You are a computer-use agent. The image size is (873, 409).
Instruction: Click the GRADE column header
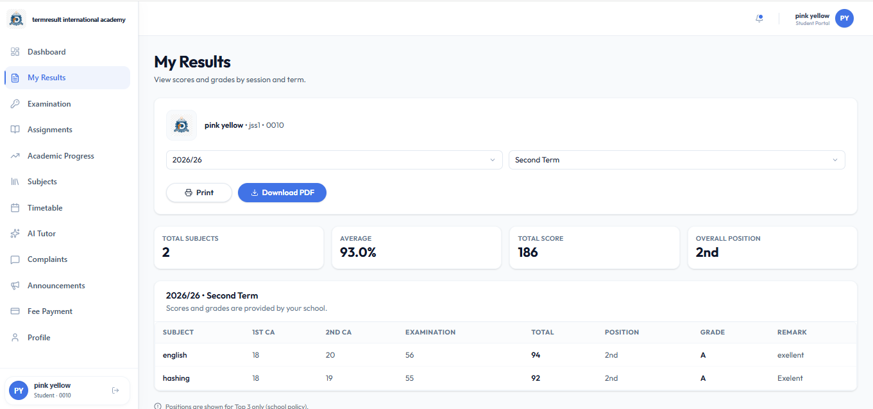713,333
